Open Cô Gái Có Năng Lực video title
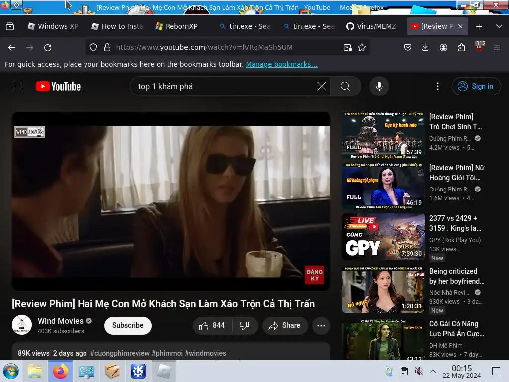The image size is (509, 382). (x=457, y=329)
